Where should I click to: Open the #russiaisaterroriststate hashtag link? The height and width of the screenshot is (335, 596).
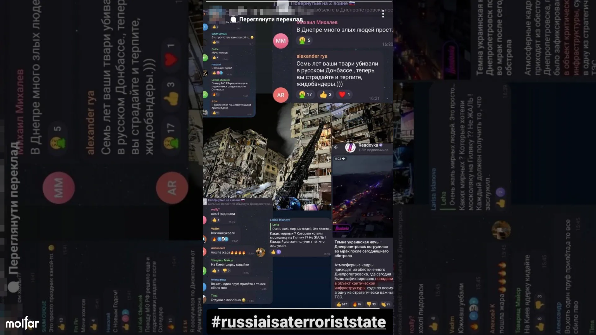pyautogui.click(x=299, y=322)
